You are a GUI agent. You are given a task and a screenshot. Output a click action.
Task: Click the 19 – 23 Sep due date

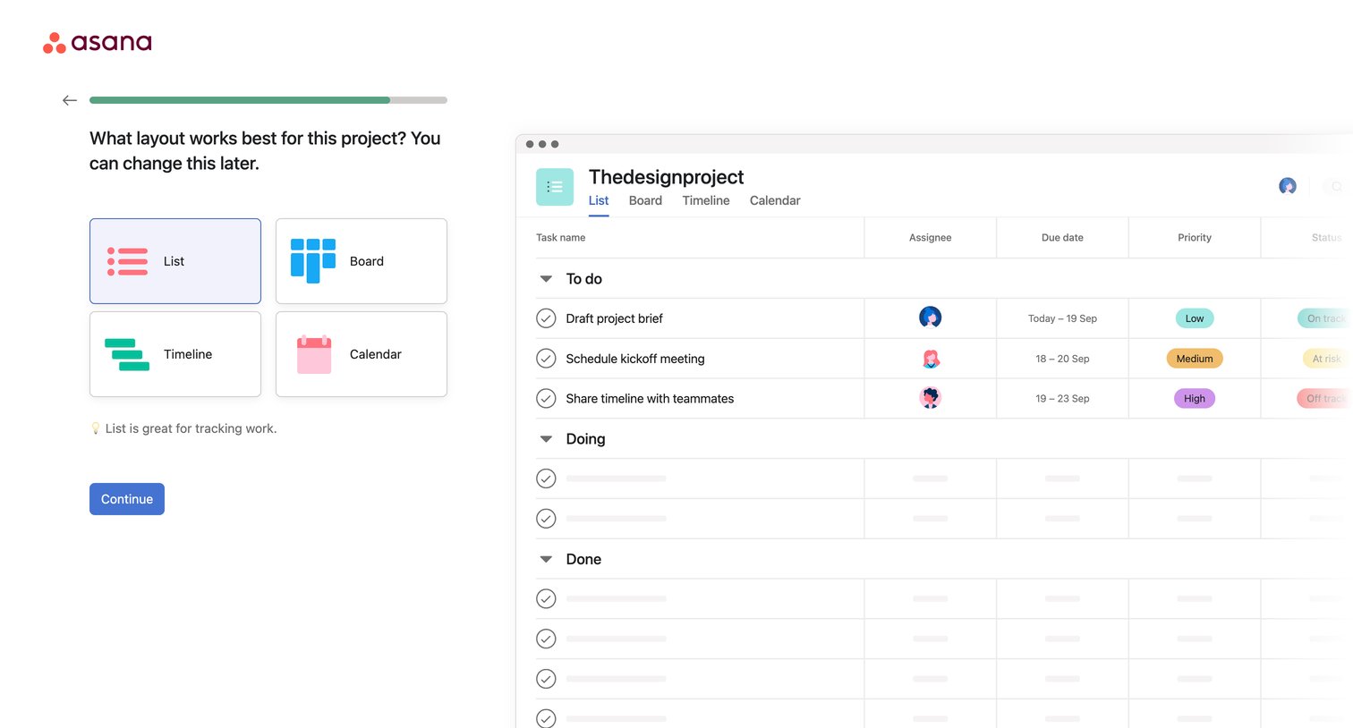[x=1062, y=399]
